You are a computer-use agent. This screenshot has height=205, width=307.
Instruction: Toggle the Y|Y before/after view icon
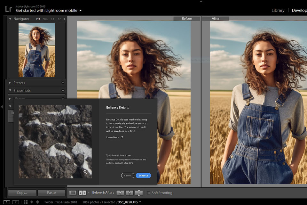click(83, 193)
